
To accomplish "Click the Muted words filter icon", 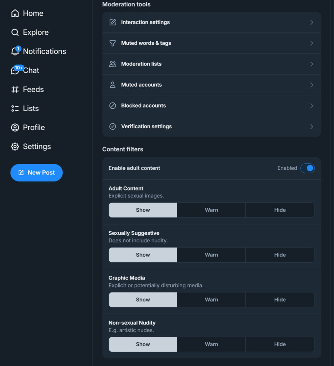I will click(x=113, y=43).
